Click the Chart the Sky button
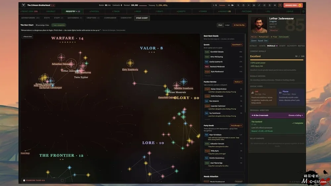 pyautogui.click(x=239, y=25)
